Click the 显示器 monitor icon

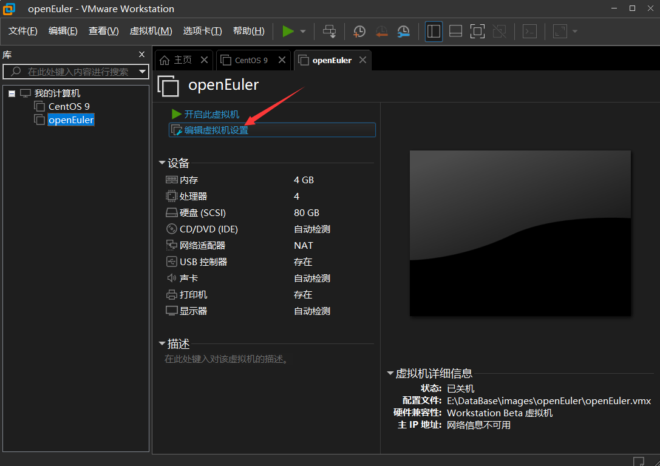172,311
